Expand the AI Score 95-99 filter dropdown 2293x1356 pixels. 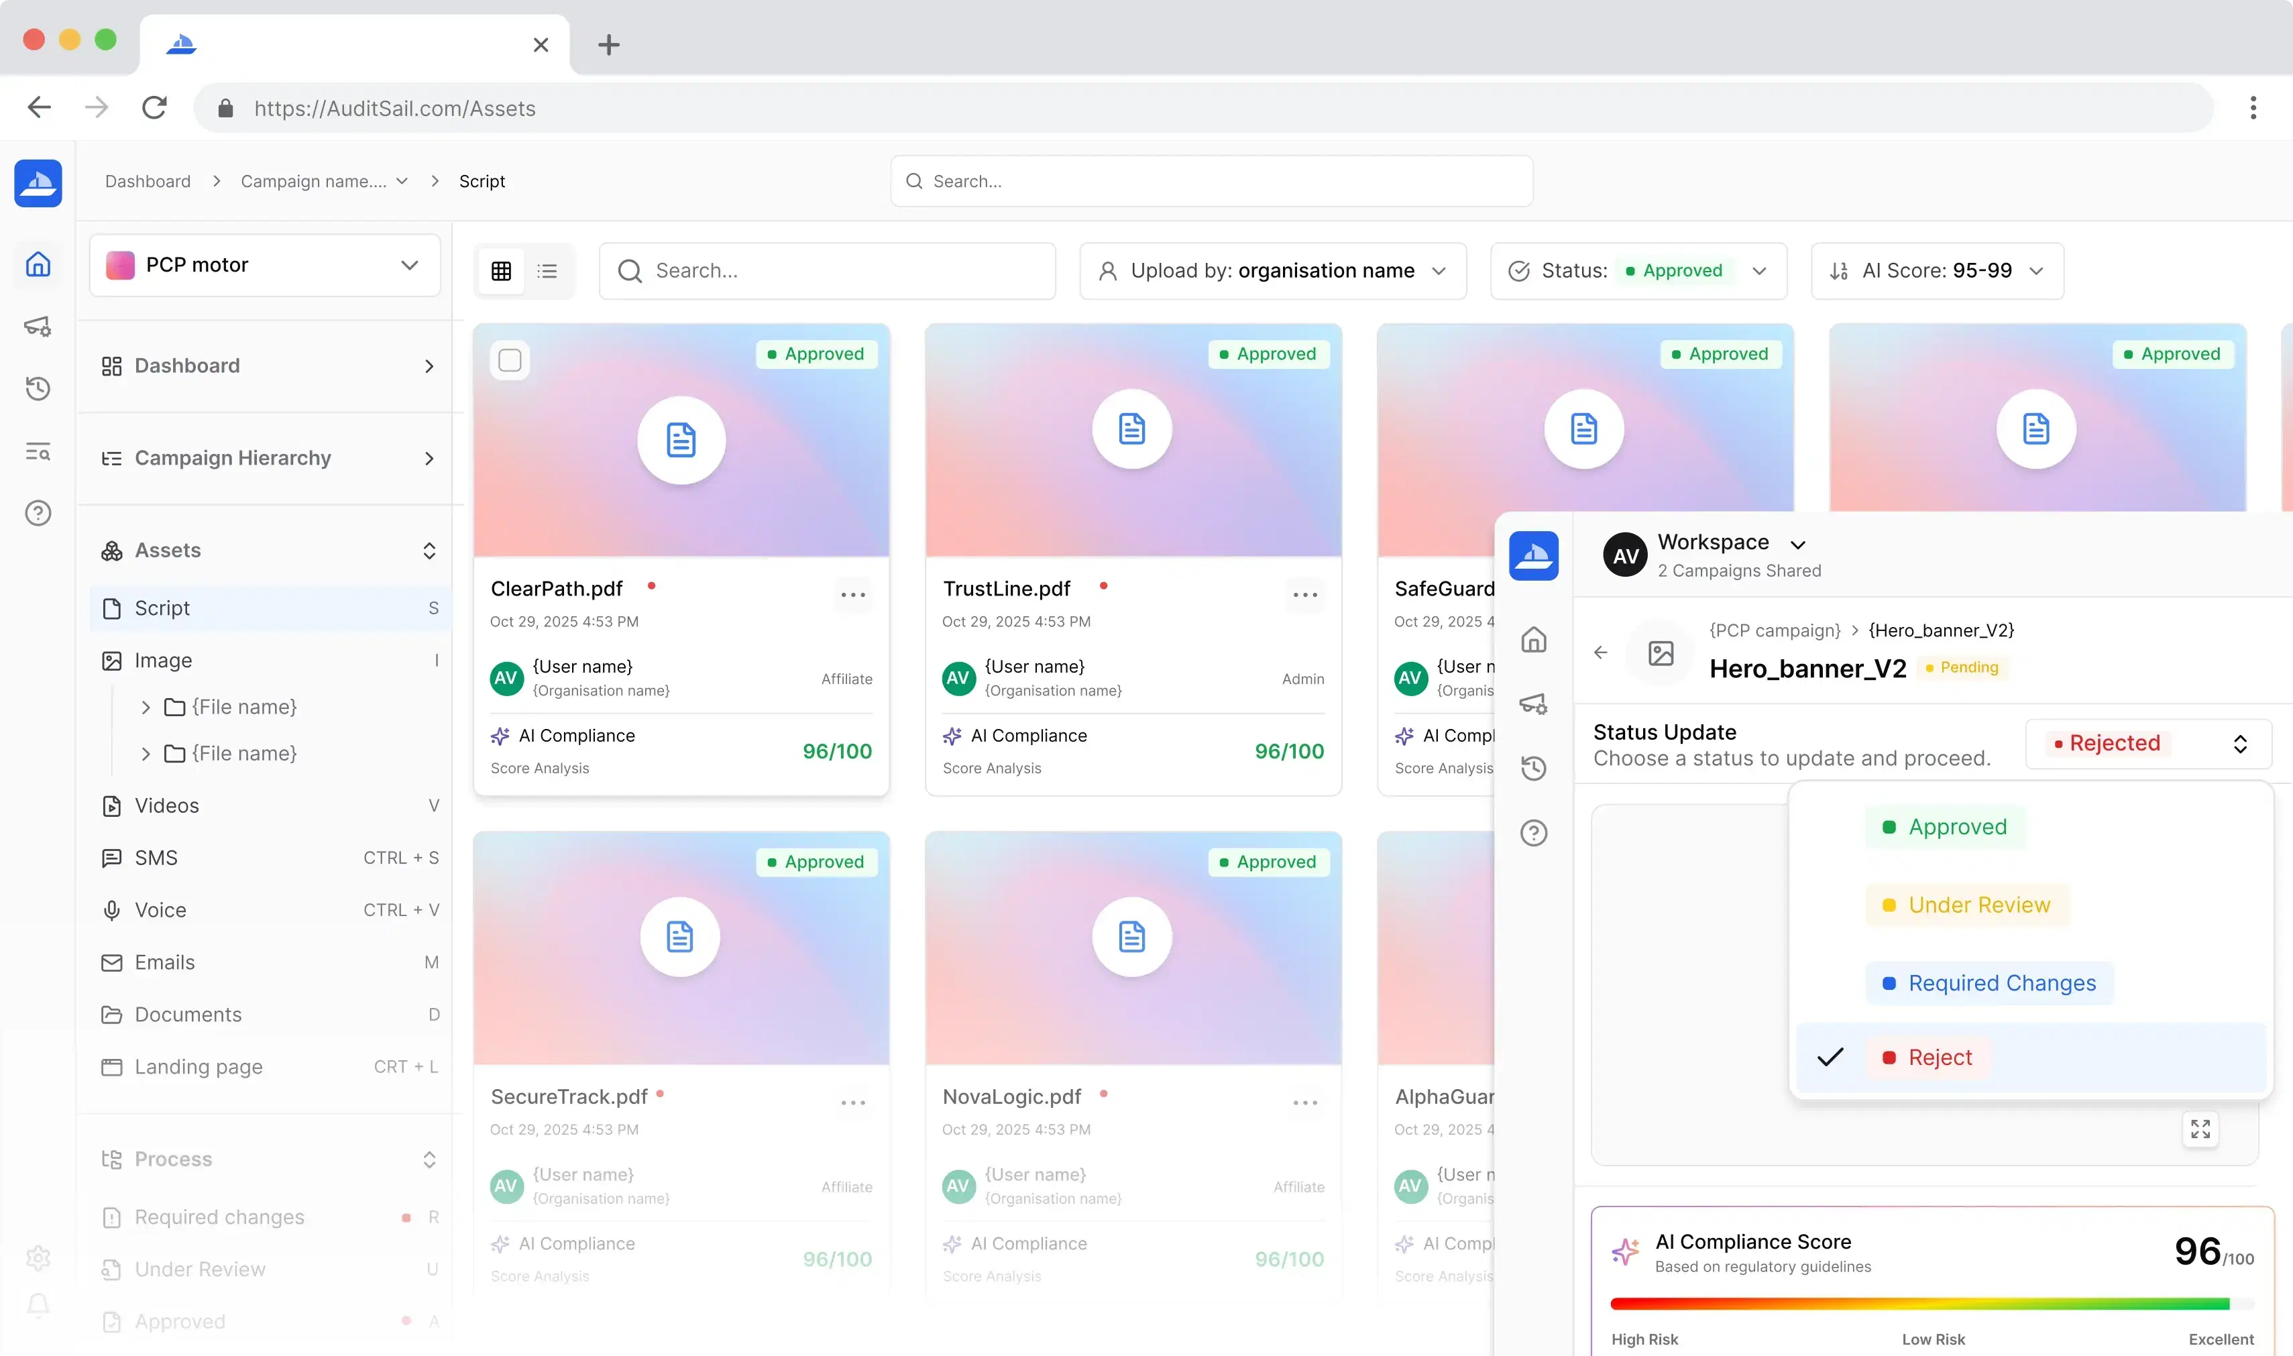(1937, 270)
